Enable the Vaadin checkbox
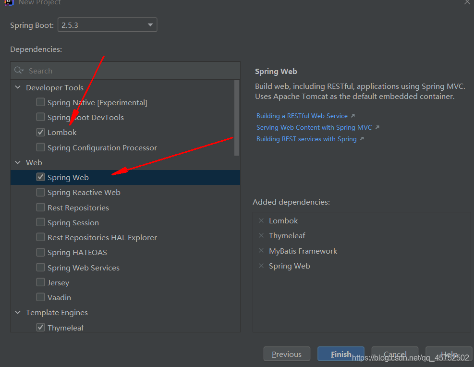This screenshot has height=367, width=474. [x=40, y=297]
